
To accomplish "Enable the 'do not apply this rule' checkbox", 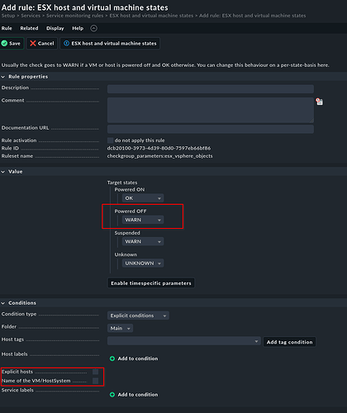I will (x=110, y=140).
